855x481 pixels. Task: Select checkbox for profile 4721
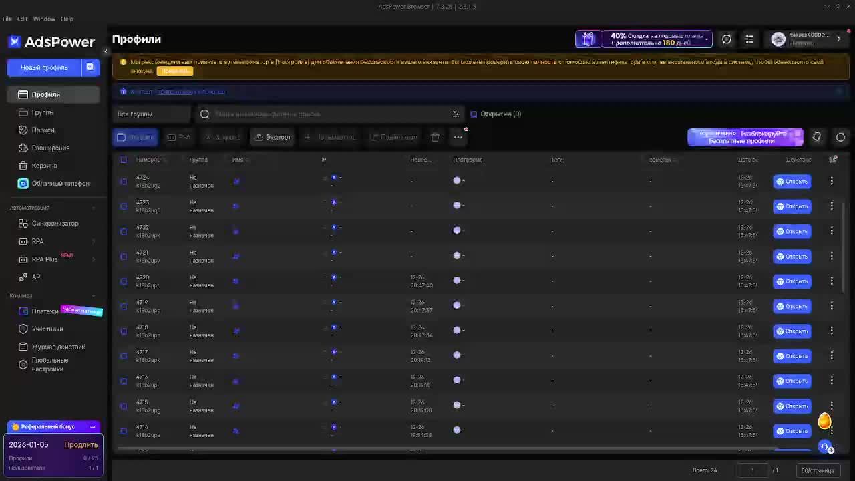click(123, 256)
